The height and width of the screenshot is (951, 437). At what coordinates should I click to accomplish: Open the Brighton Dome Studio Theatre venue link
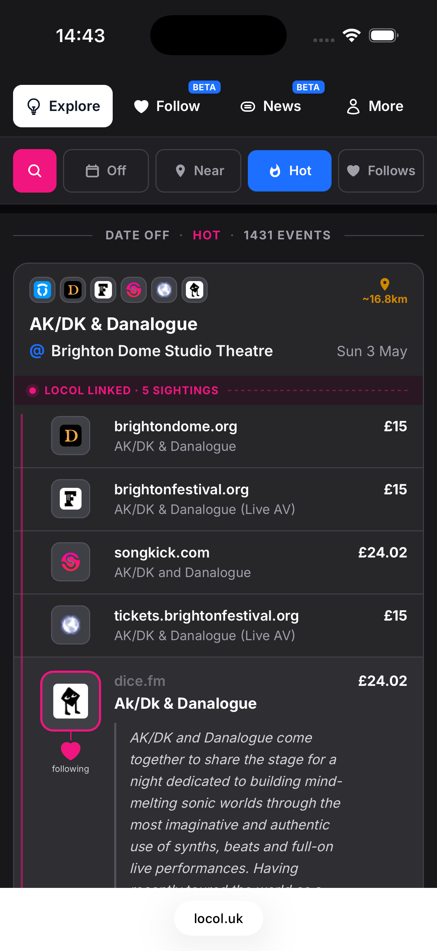click(x=162, y=351)
